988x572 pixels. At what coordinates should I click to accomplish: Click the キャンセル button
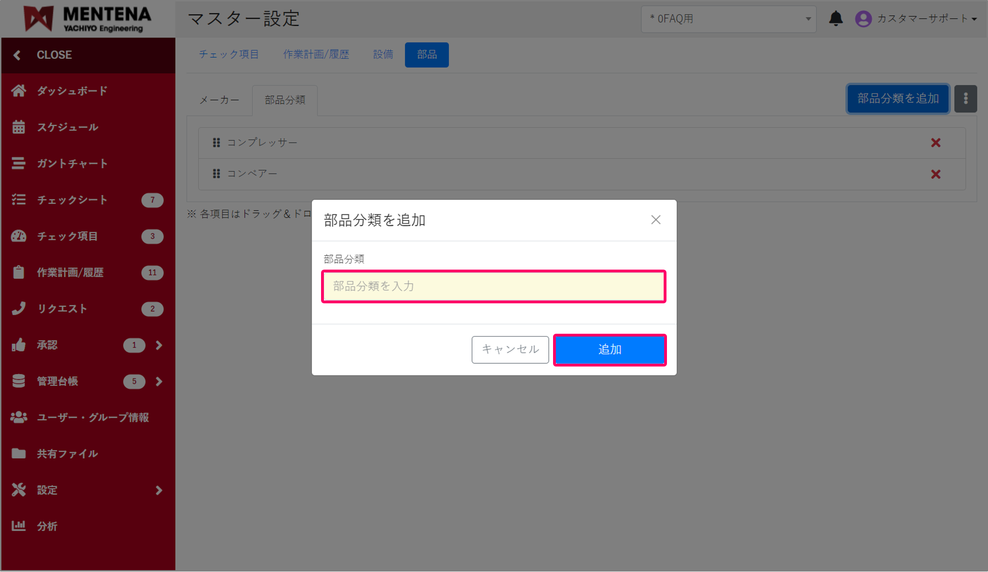coord(510,349)
